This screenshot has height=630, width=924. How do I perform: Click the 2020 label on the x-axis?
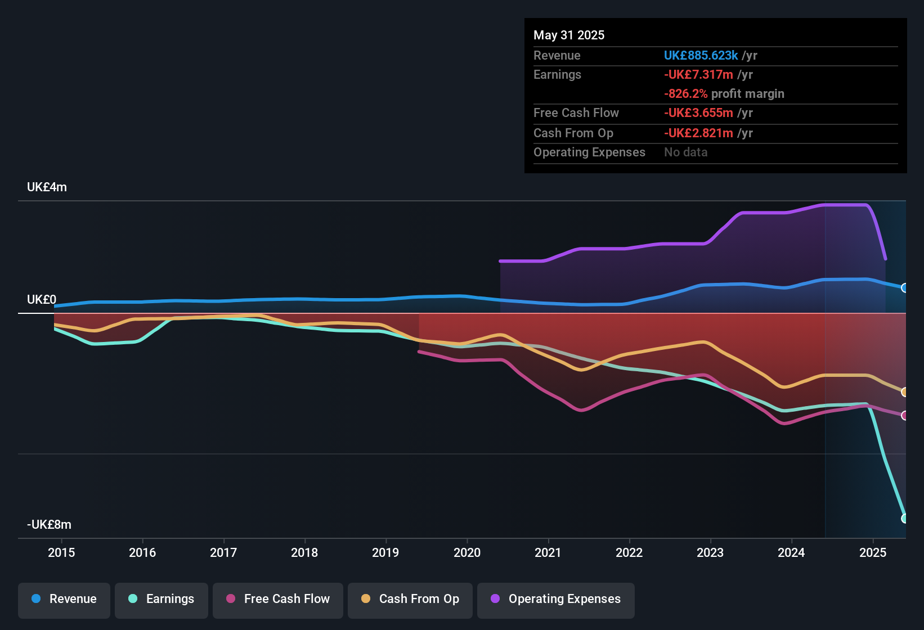(x=467, y=553)
